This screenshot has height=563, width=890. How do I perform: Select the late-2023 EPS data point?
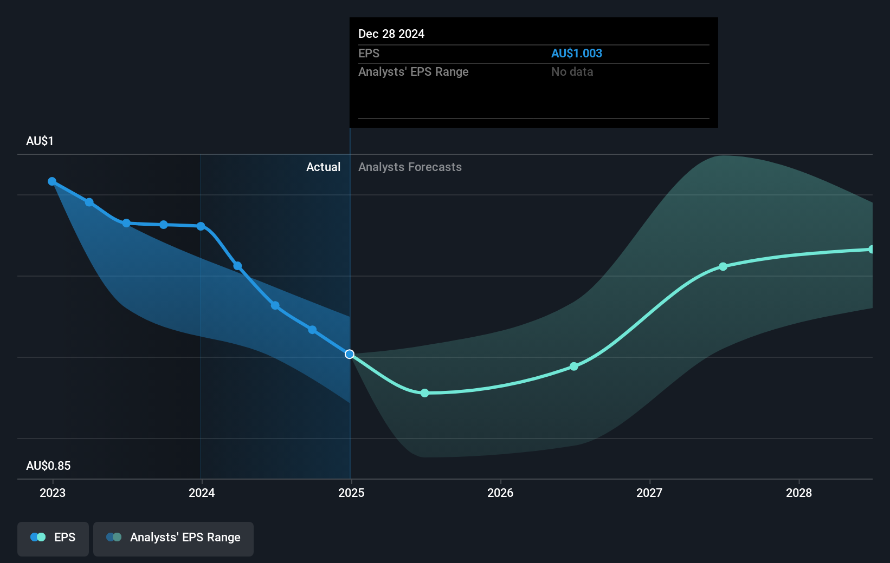point(164,225)
